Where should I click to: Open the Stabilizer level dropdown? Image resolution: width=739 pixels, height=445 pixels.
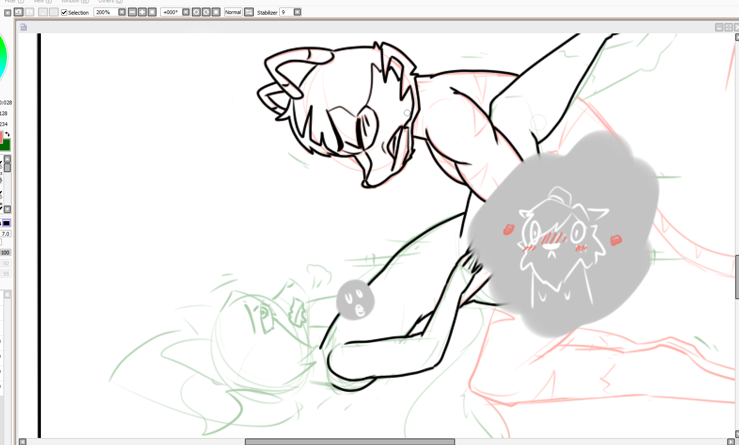point(298,12)
